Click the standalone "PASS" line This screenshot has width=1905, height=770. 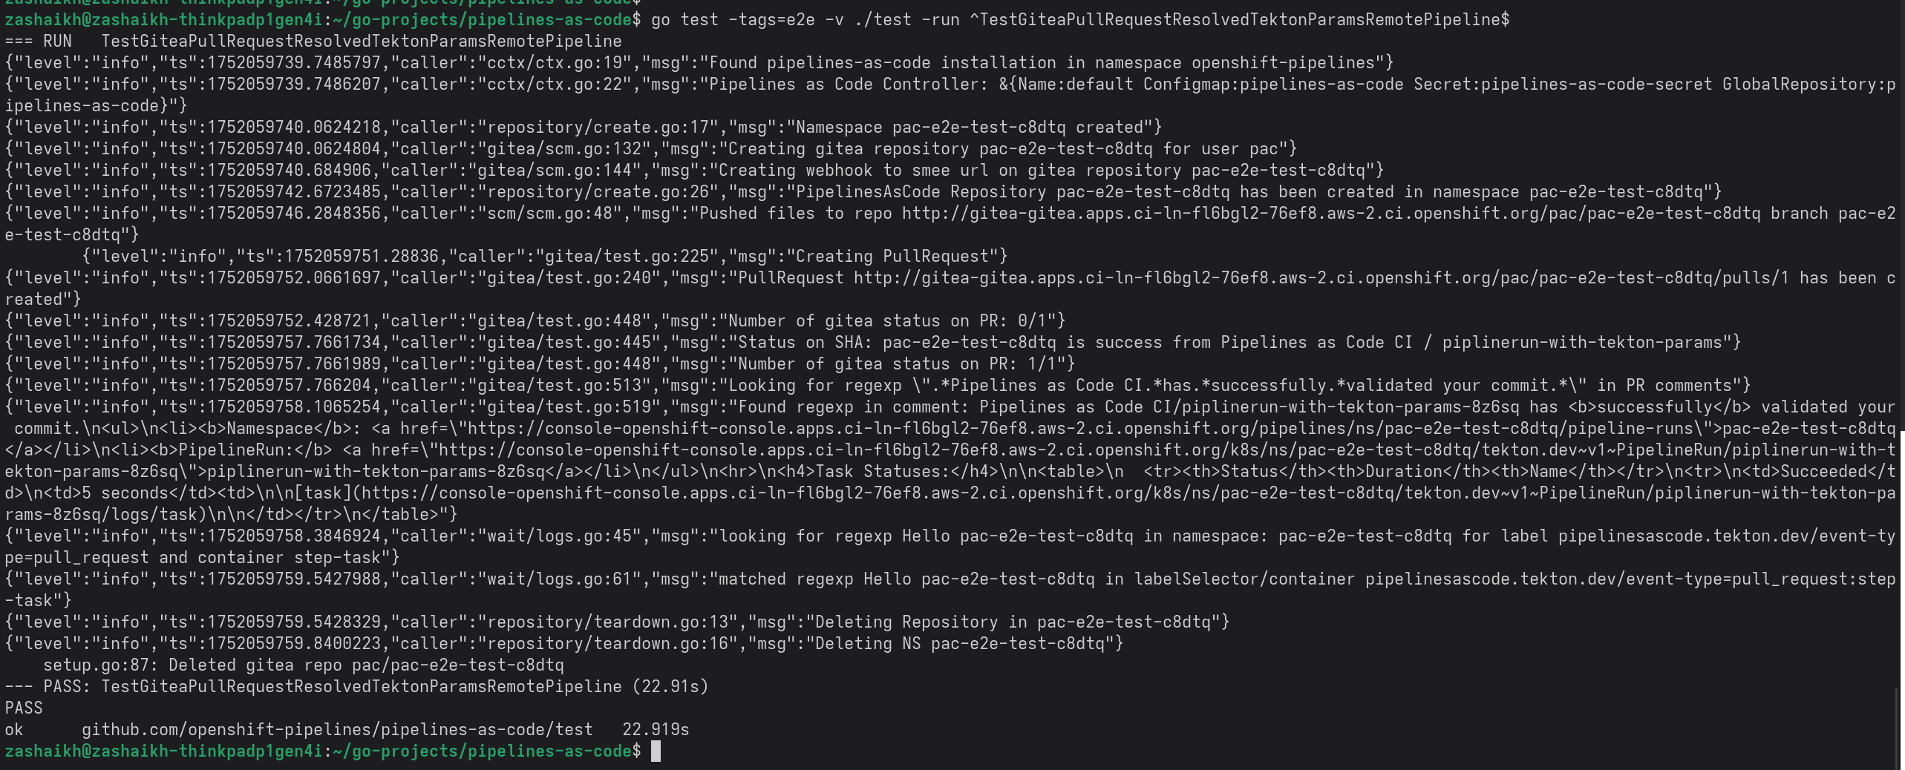pos(24,708)
